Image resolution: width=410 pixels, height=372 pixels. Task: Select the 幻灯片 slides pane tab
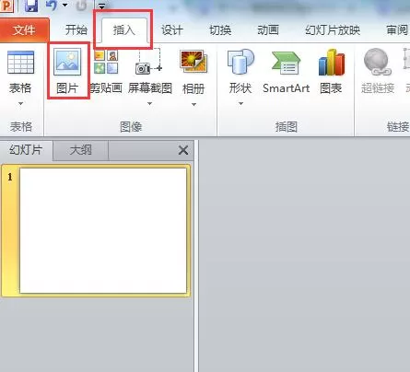[x=26, y=150]
